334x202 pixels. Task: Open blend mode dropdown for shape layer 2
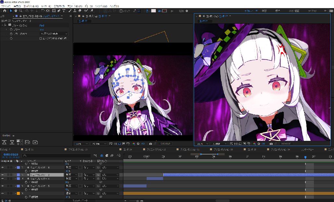(71, 175)
